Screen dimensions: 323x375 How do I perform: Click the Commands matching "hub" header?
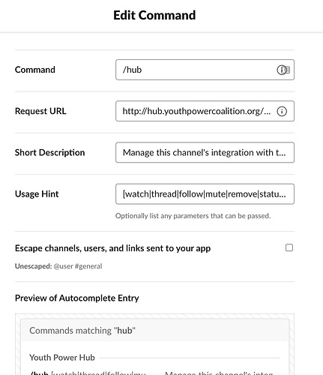point(82,331)
